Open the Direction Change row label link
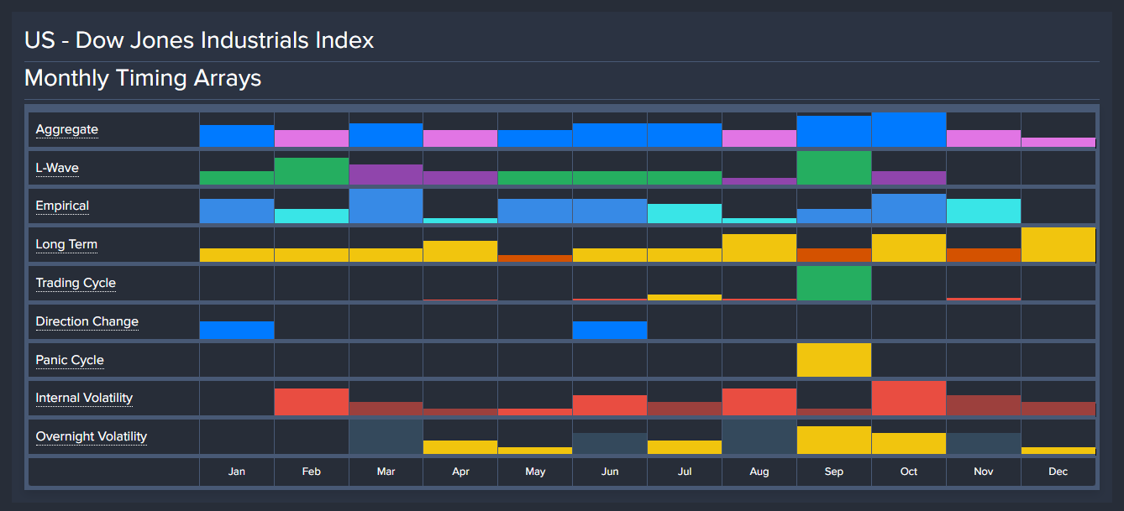The image size is (1124, 511). coord(87,321)
